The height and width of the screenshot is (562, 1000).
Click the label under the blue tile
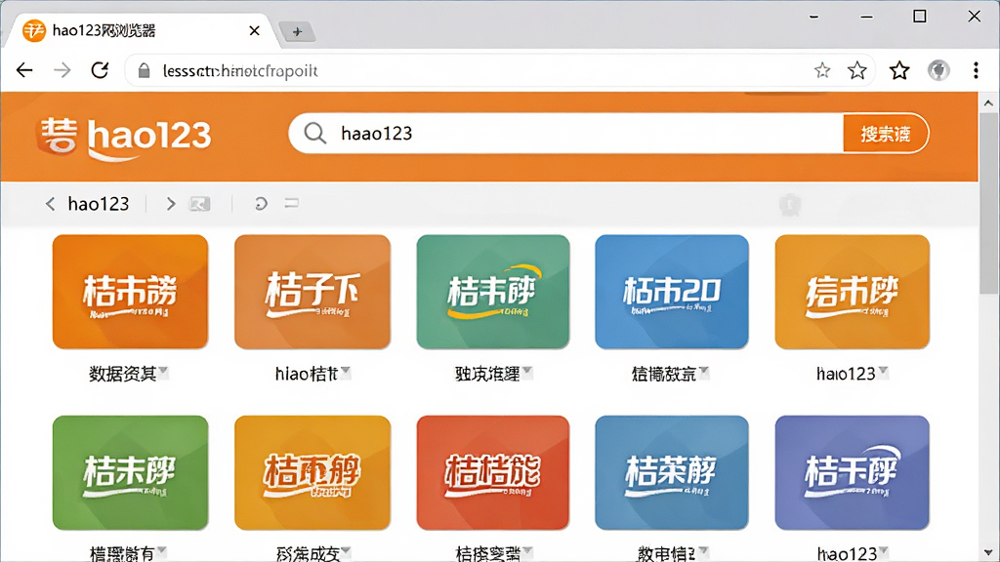[x=664, y=374]
